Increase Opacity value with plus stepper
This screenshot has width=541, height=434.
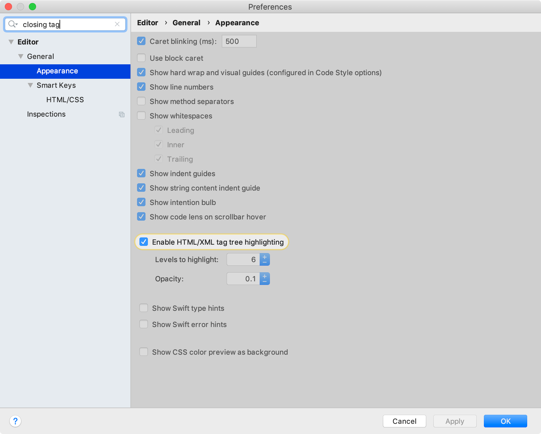click(x=265, y=276)
